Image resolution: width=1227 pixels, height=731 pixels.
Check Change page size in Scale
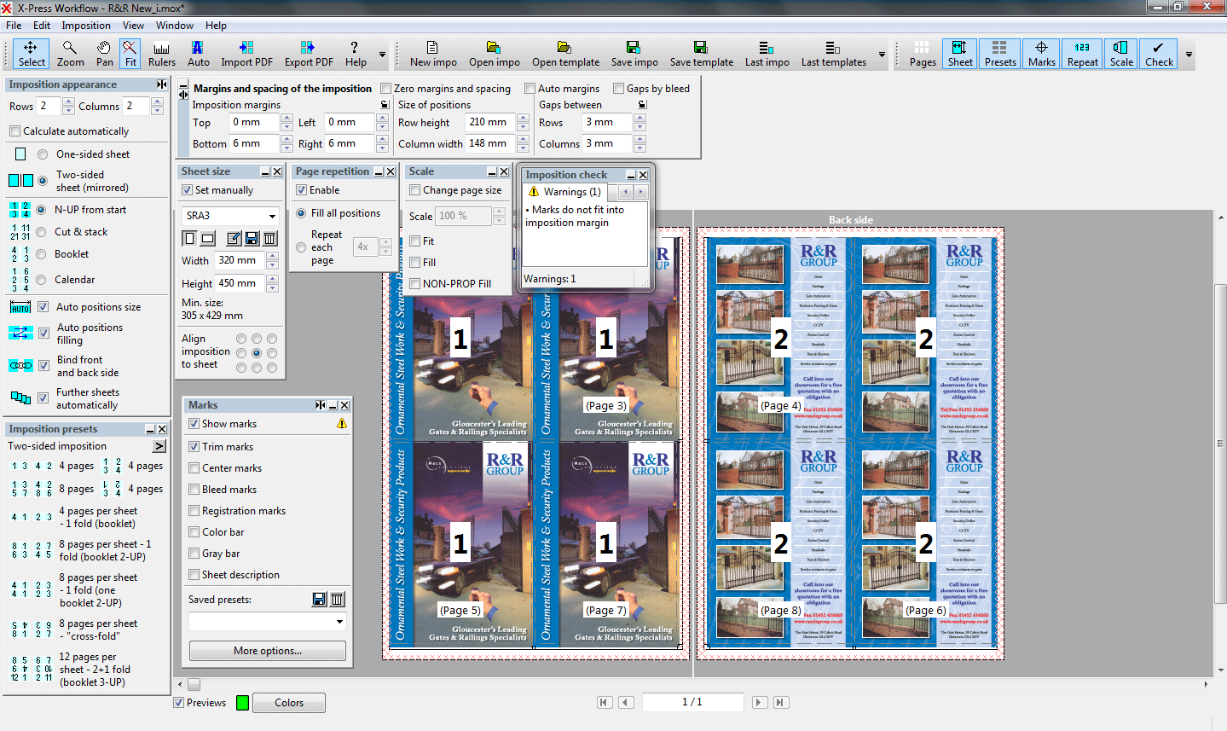pyautogui.click(x=414, y=190)
